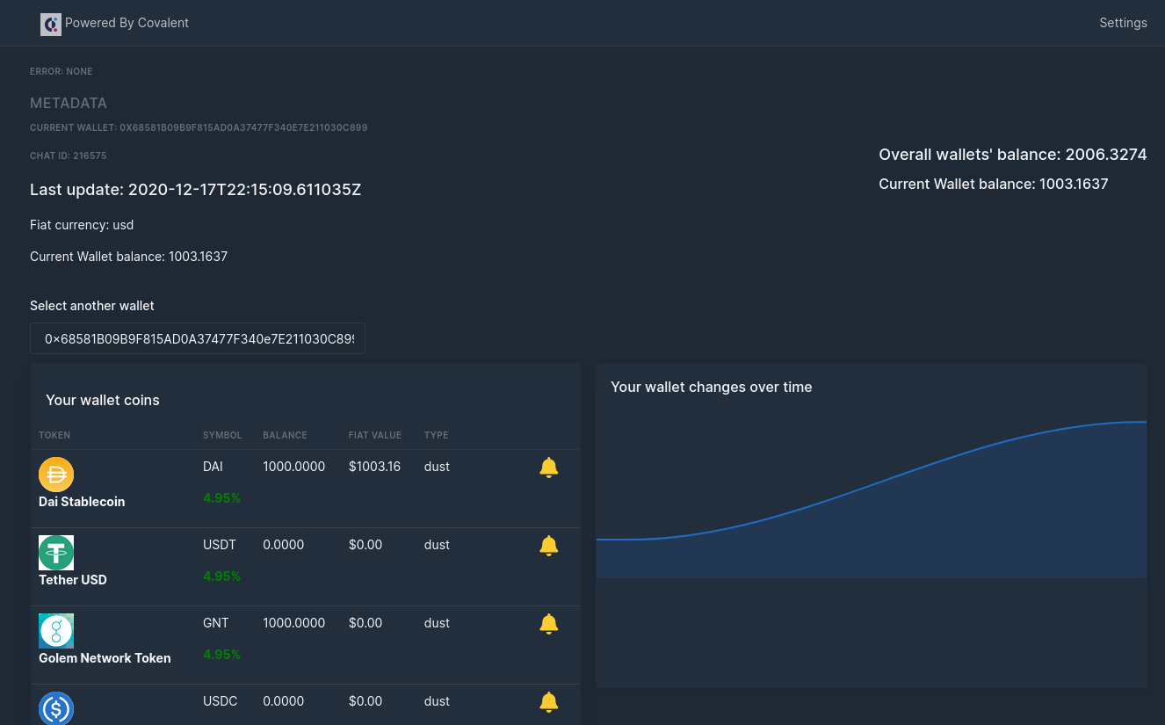Image resolution: width=1165 pixels, height=725 pixels.
Task: Click the USDC symbol cell
Action: [x=220, y=701]
